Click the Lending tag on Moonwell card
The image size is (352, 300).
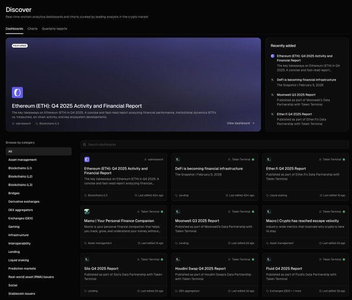tap(183, 243)
